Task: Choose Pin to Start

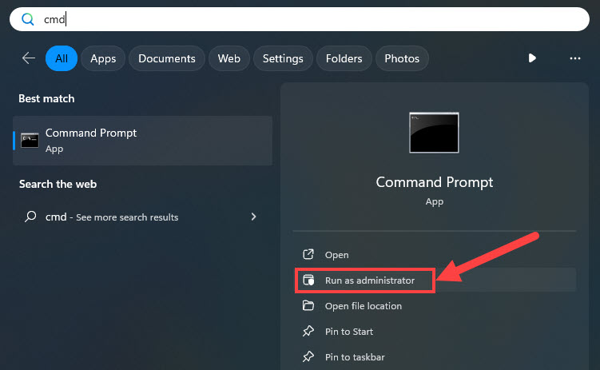Action: click(435, 332)
